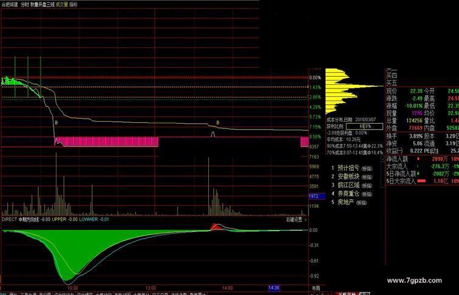459x295 pixels.
Task: Click the 0.00% price axis label
Action: (x=315, y=78)
